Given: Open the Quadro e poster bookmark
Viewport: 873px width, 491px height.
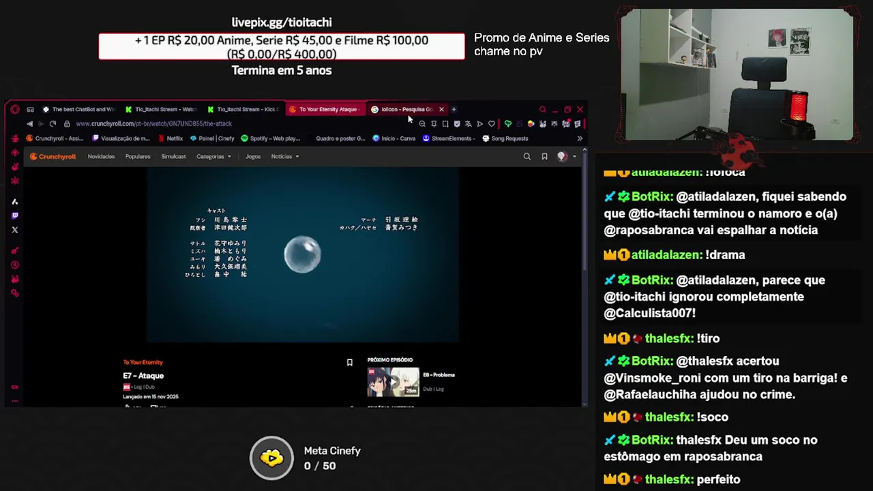Looking at the screenshot, I should click(x=336, y=138).
